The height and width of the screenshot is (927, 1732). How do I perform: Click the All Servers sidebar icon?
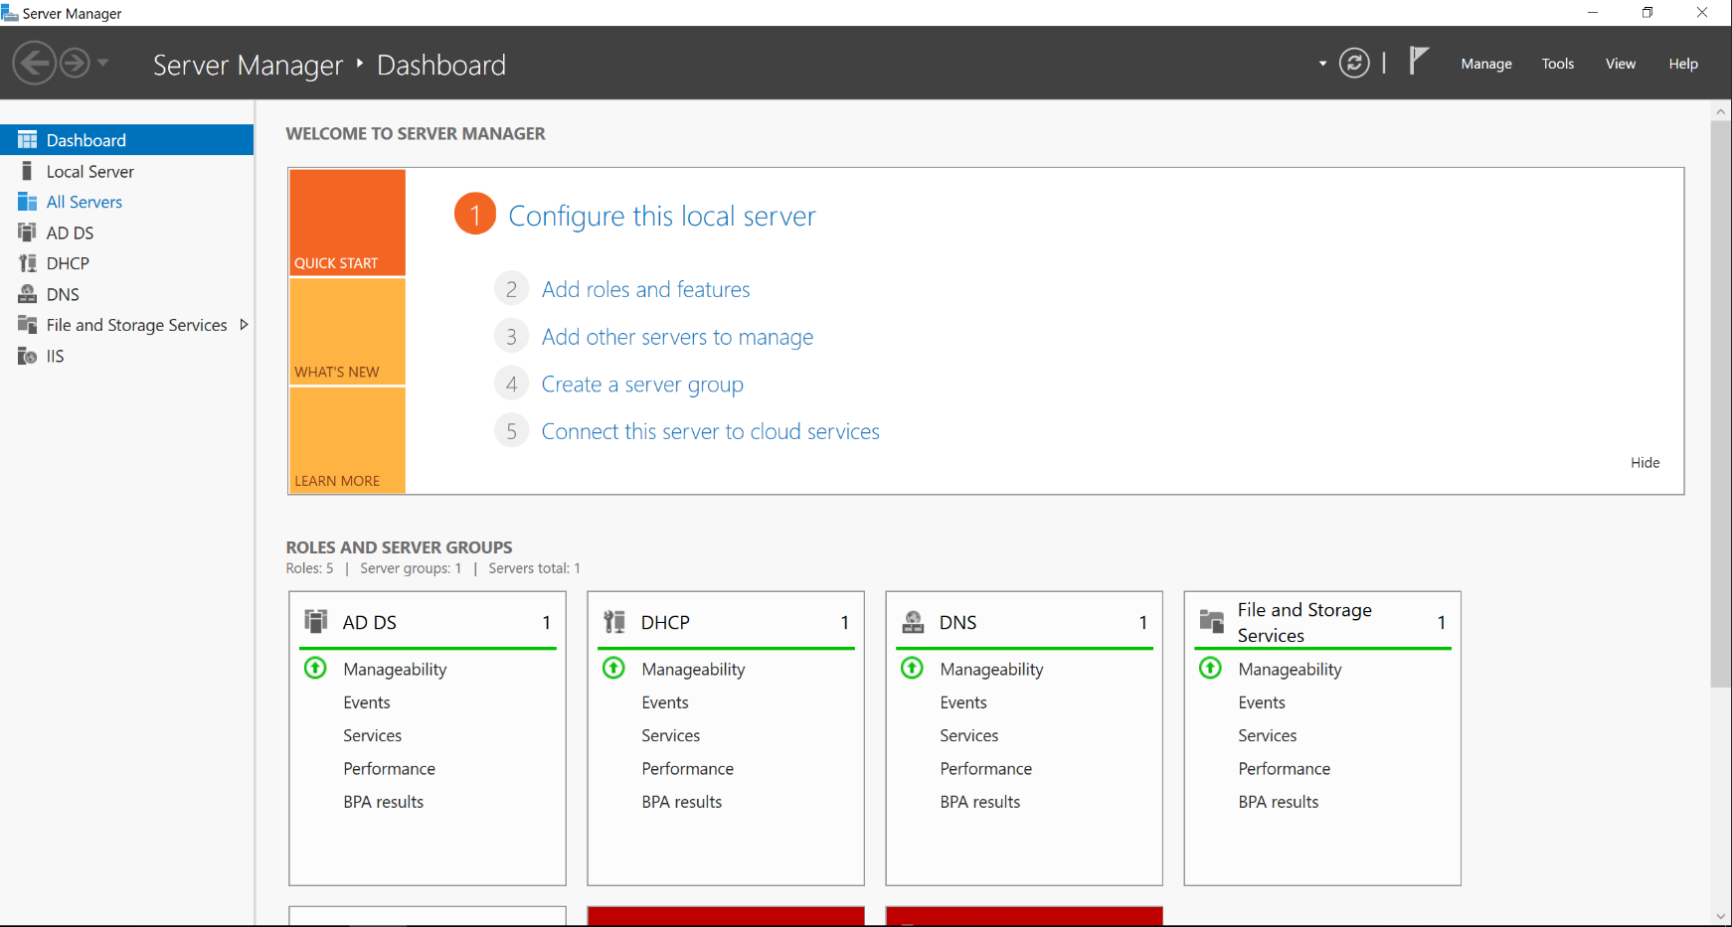coord(27,202)
